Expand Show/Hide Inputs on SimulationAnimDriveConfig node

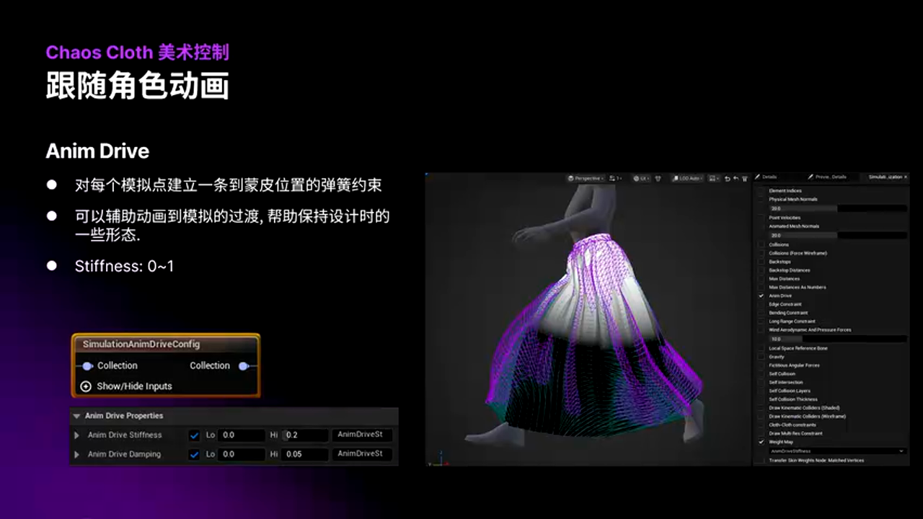pyautogui.click(x=86, y=386)
